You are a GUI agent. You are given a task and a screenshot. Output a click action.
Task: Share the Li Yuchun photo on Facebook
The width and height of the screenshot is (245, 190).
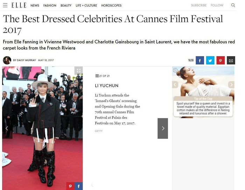[79, 186]
